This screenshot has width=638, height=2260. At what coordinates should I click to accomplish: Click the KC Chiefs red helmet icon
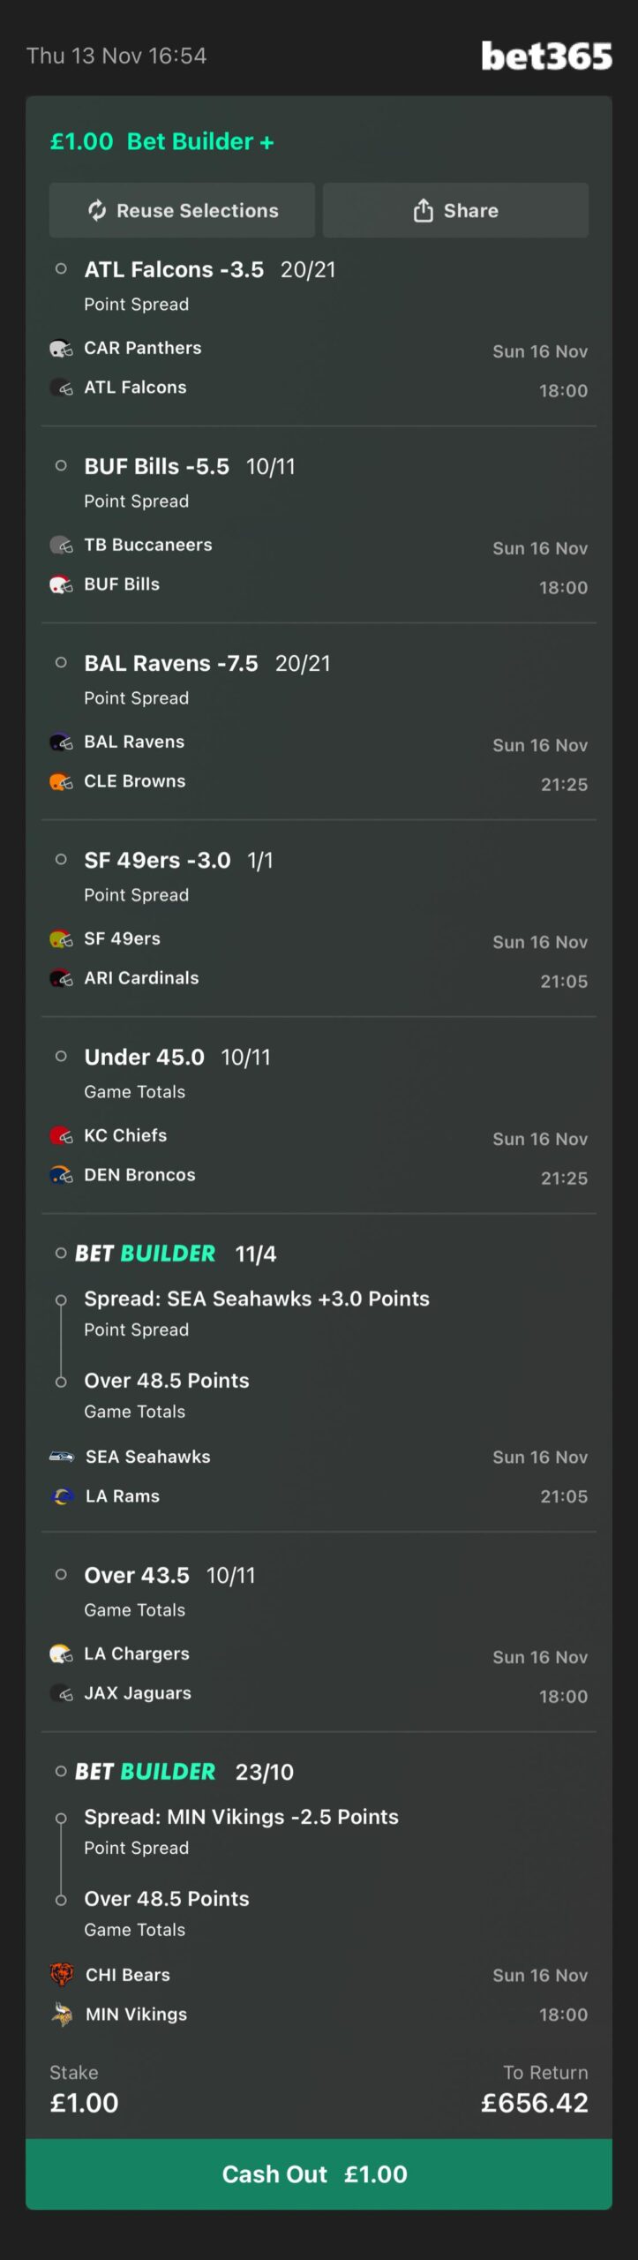click(x=61, y=1135)
